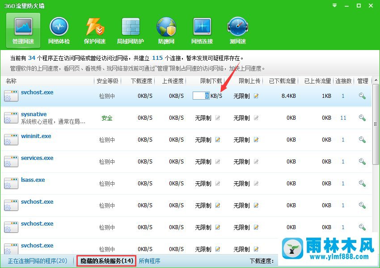
Task: Sort by 下载速度 column header
Action: click(x=142, y=81)
